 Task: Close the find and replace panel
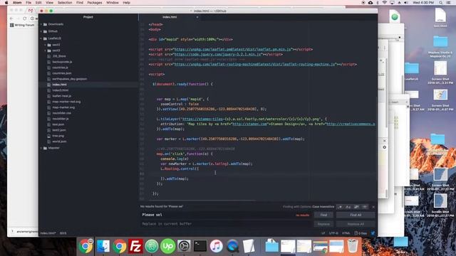pos(373,207)
